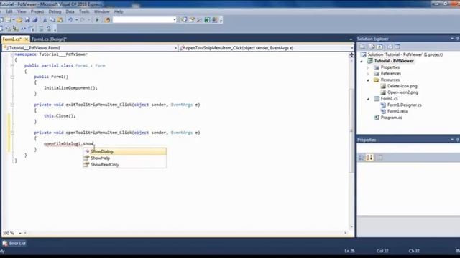Viewport: 460px width, 258px height.
Task: Start debugging with the green play icon
Action: click(97, 20)
